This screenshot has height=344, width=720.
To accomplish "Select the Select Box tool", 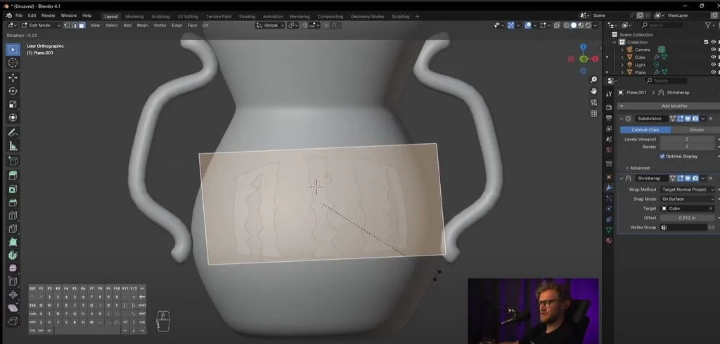I will (x=13, y=50).
